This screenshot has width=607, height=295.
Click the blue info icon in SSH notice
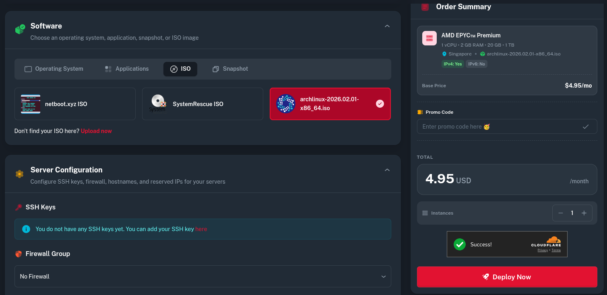(26, 229)
